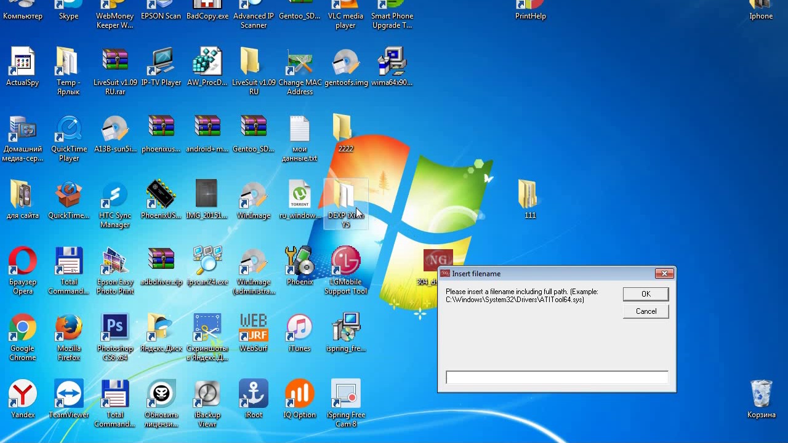This screenshot has width=788, height=443.
Task: Select the Google Chrome icon
Action: (23, 337)
